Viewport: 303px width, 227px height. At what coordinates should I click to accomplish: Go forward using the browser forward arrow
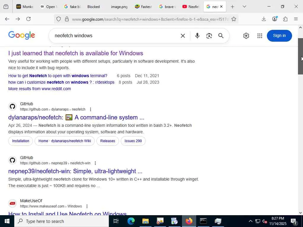[x=18, y=19]
